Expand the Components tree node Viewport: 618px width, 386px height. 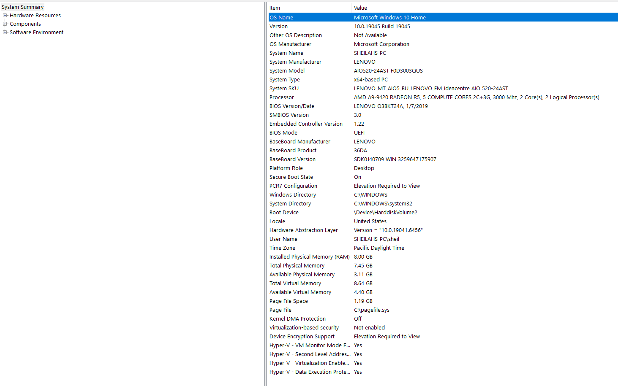point(5,24)
